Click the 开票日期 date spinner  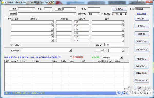125,14
